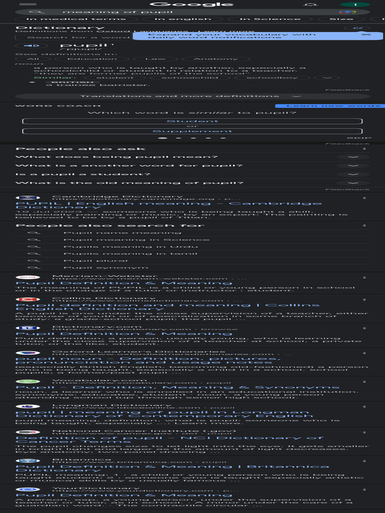Click the magnifier icon in search bar
The image size is (385, 513).
[x=36, y=12]
